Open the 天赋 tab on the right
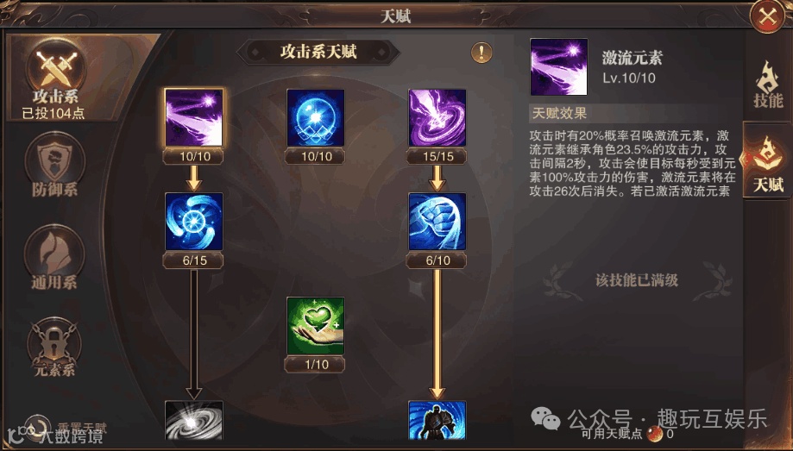793x451 pixels. (768, 160)
